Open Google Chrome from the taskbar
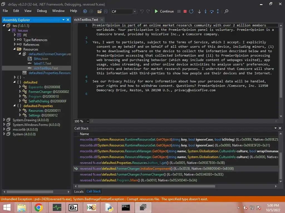The height and width of the screenshot is (213, 285). (x=38, y=207)
